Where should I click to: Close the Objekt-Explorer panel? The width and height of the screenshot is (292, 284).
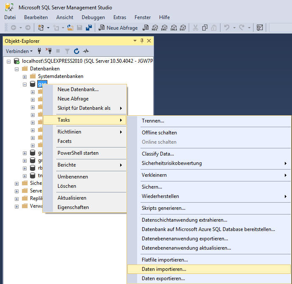click(149, 41)
